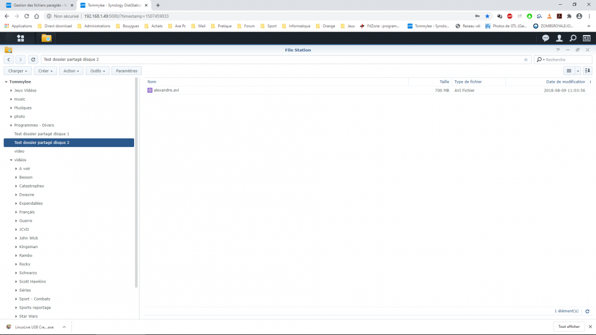Expand the Jeux Vidéos folder tree node
This screenshot has width=596, height=335.
coord(11,90)
